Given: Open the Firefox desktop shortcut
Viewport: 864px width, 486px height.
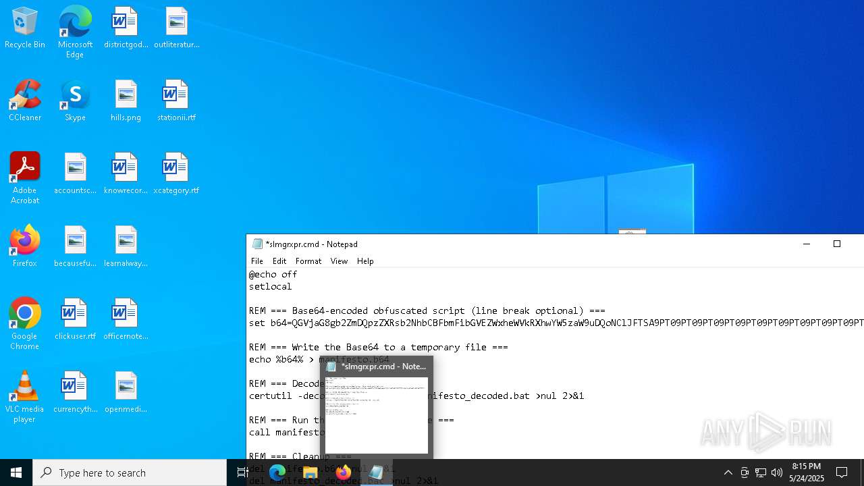Looking at the screenshot, I should (x=25, y=246).
